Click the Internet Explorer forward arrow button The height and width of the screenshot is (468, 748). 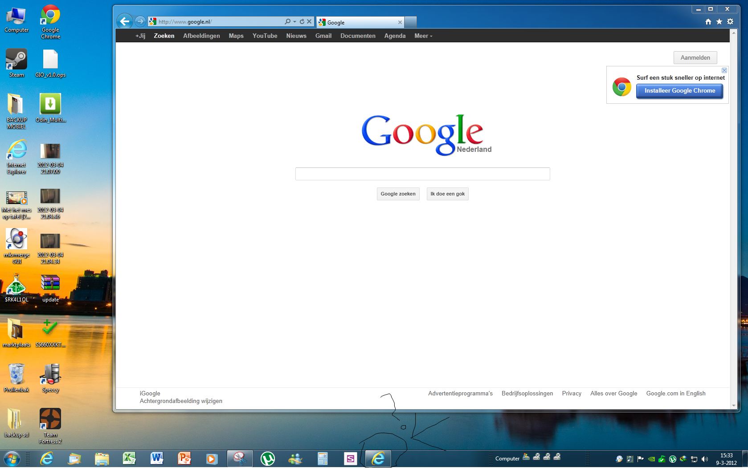pyautogui.click(x=140, y=21)
